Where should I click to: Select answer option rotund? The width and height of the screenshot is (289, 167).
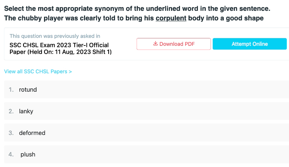tap(146, 89)
